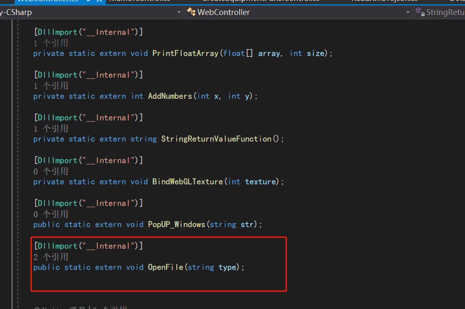Viewport: 465px width, 309px height.
Task: Place cursor on the OpenFile method name
Action: click(166, 267)
